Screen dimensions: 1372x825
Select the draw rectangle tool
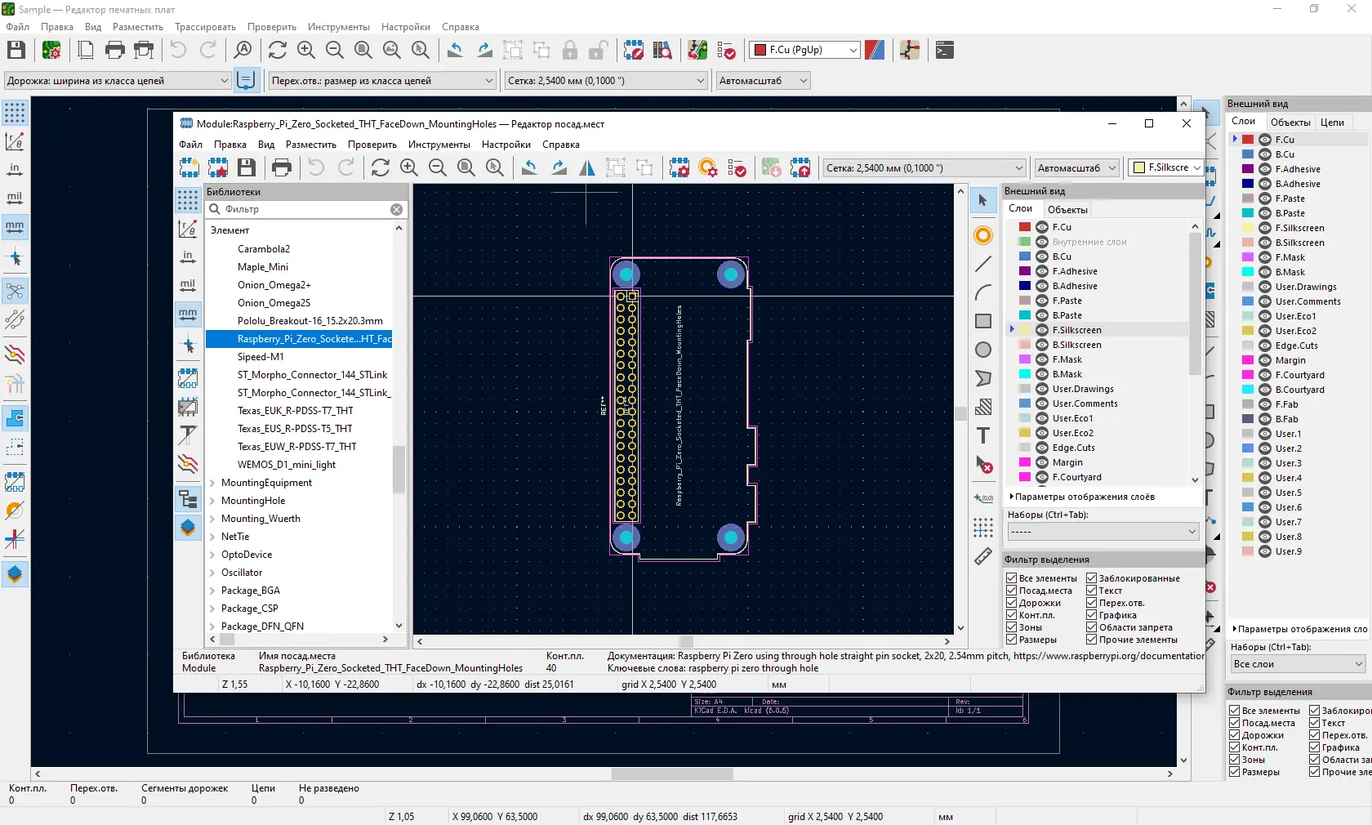pyautogui.click(x=983, y=321)
